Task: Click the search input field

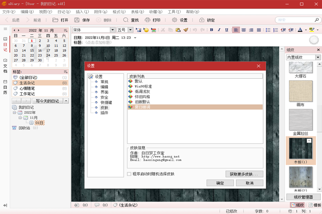Action: (296, 20)
